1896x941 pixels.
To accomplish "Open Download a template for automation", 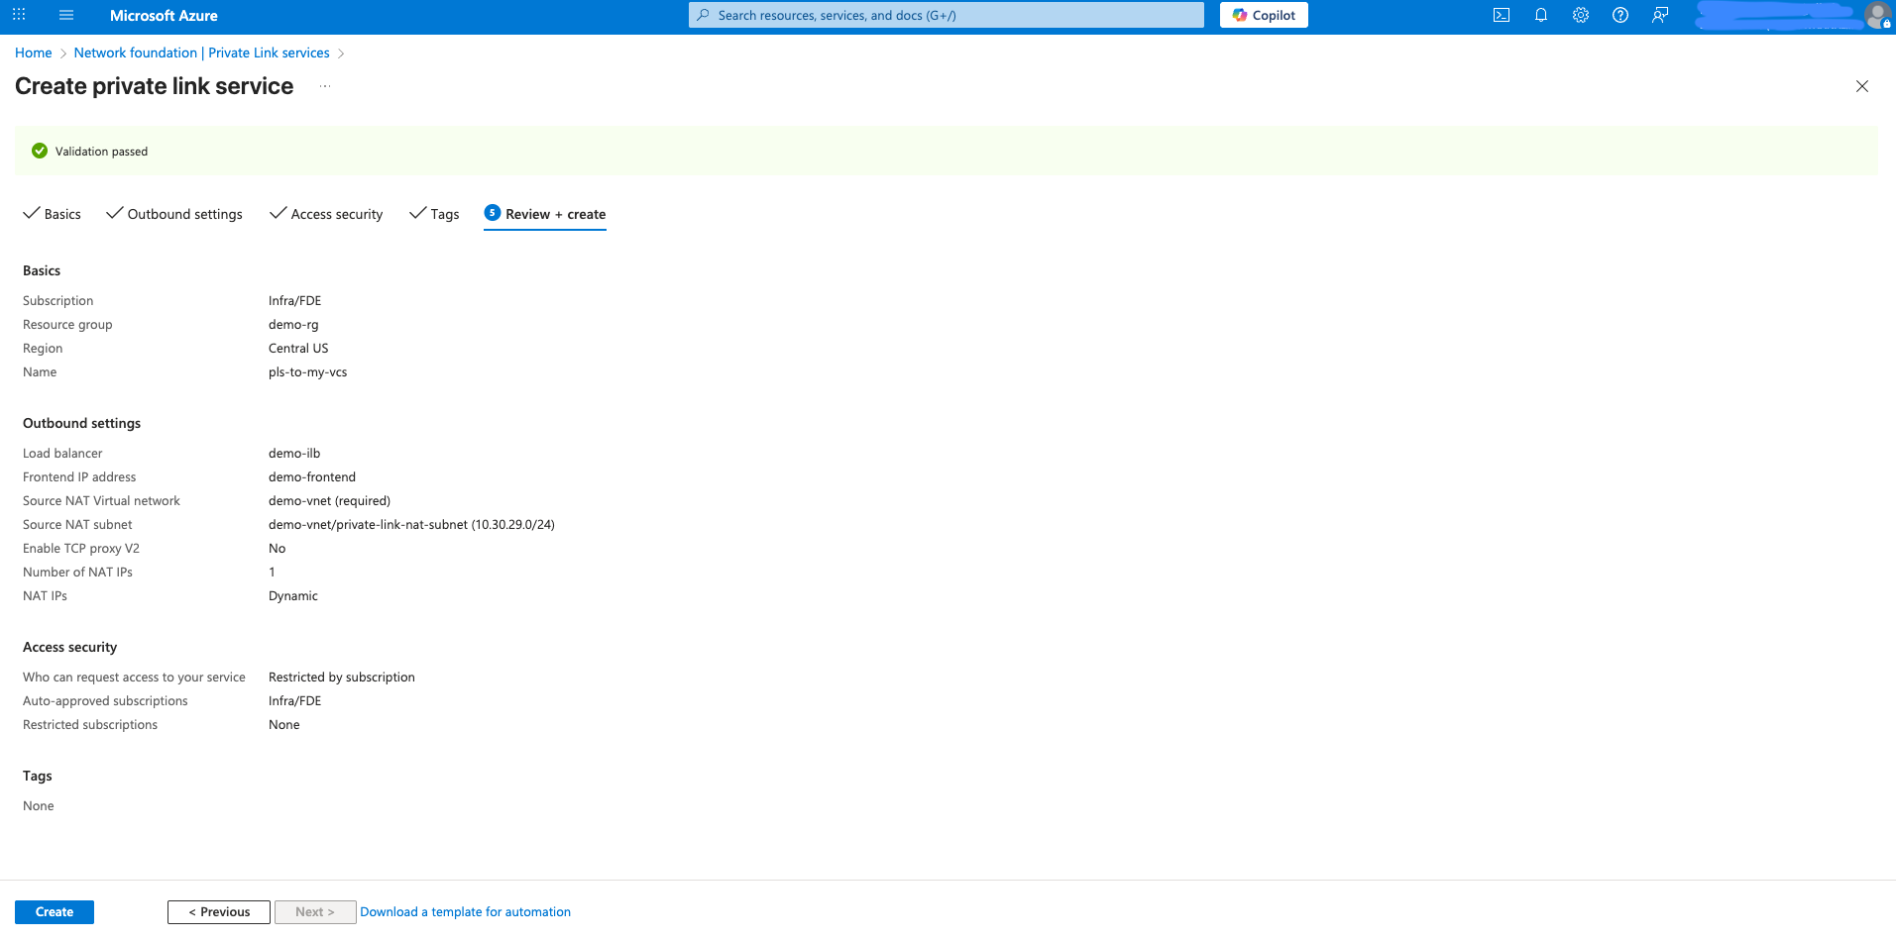I will pyautogui.click(x=465, y=911).
